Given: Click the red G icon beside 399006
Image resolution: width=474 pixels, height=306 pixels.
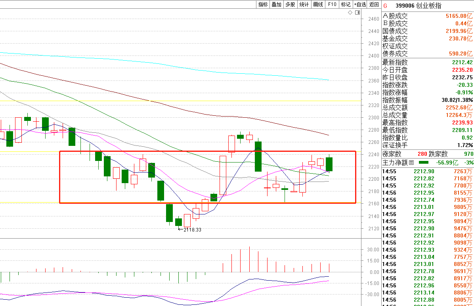Looking at the screenshot, I should click(x=385, y=6).
